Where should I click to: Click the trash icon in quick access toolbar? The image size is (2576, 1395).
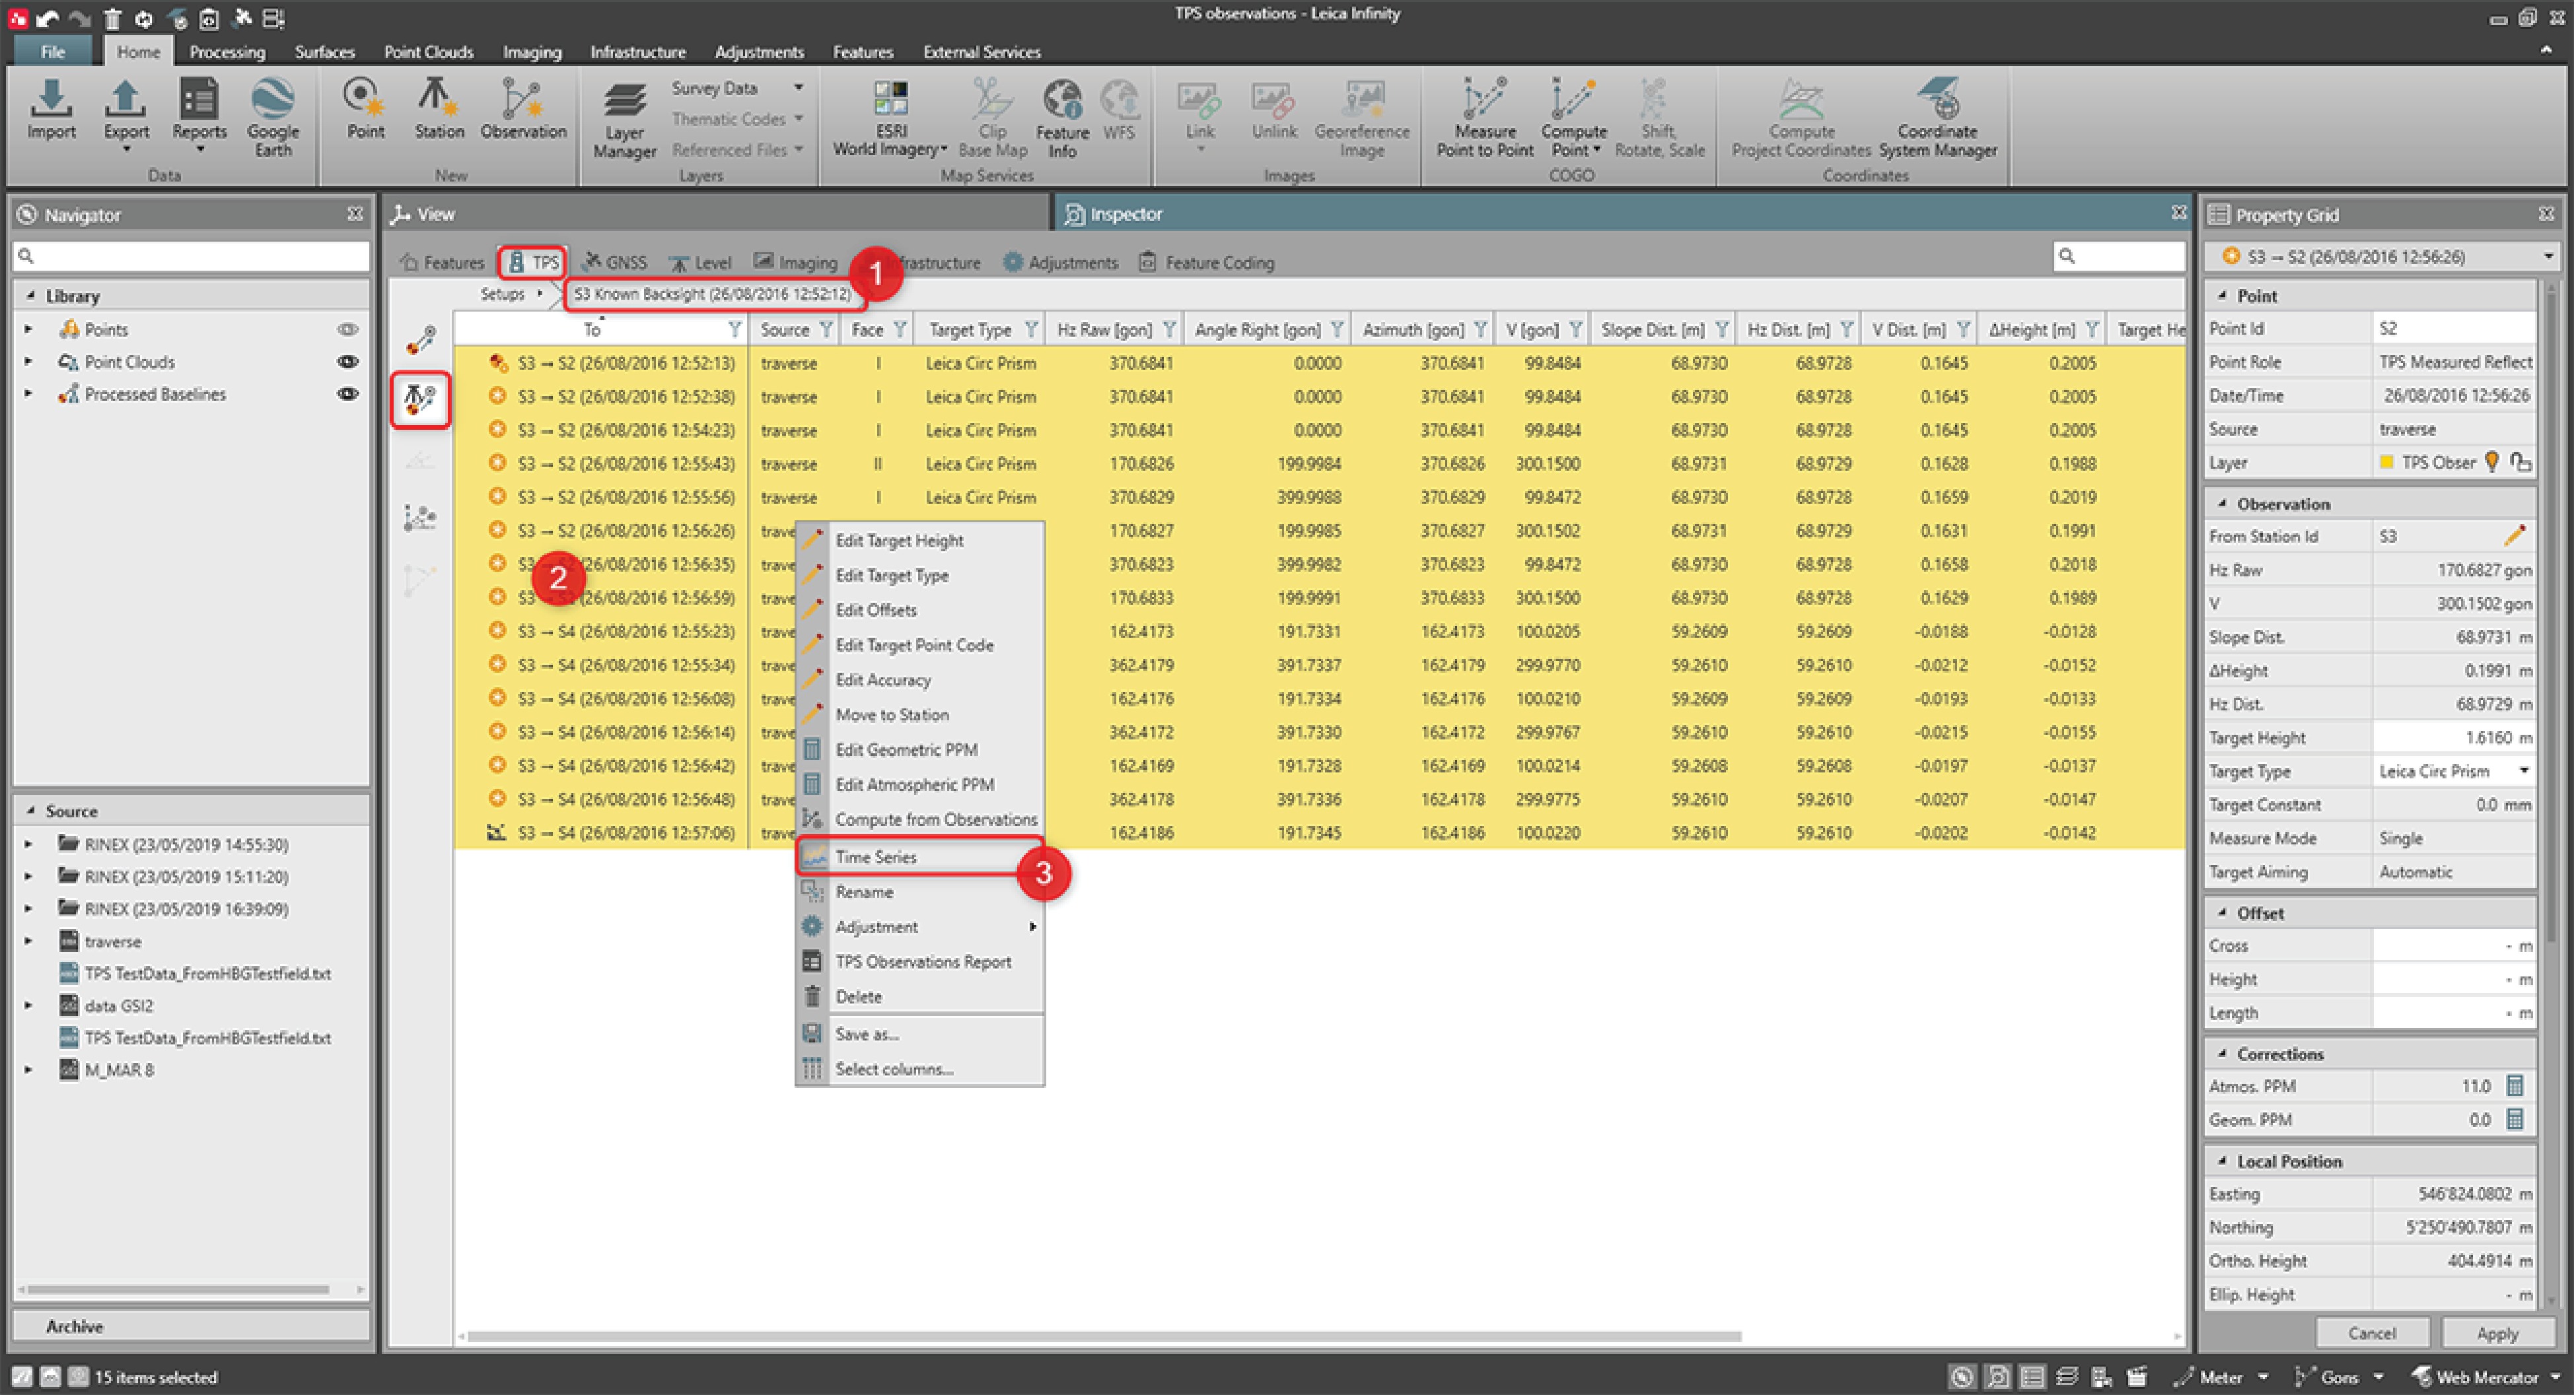(x=112, y=18)
